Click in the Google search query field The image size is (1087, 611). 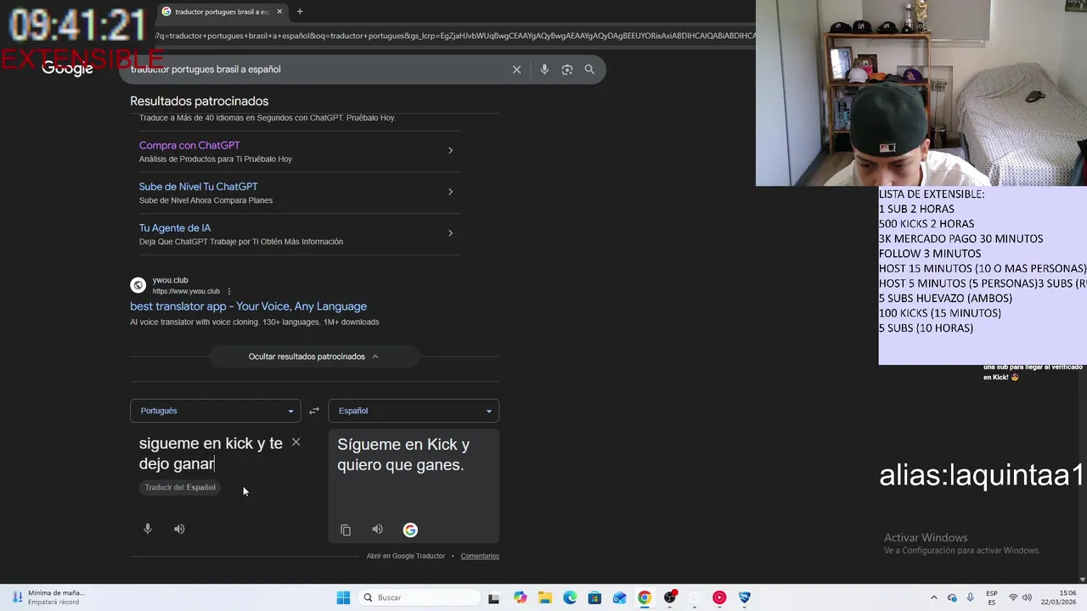click(314, 70)
